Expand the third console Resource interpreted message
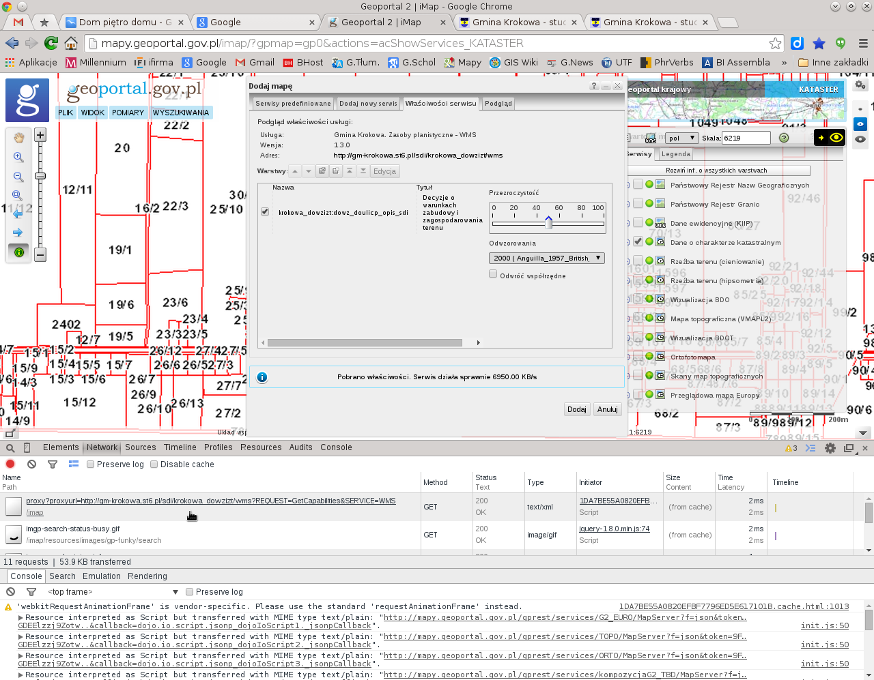 [20, 655]
